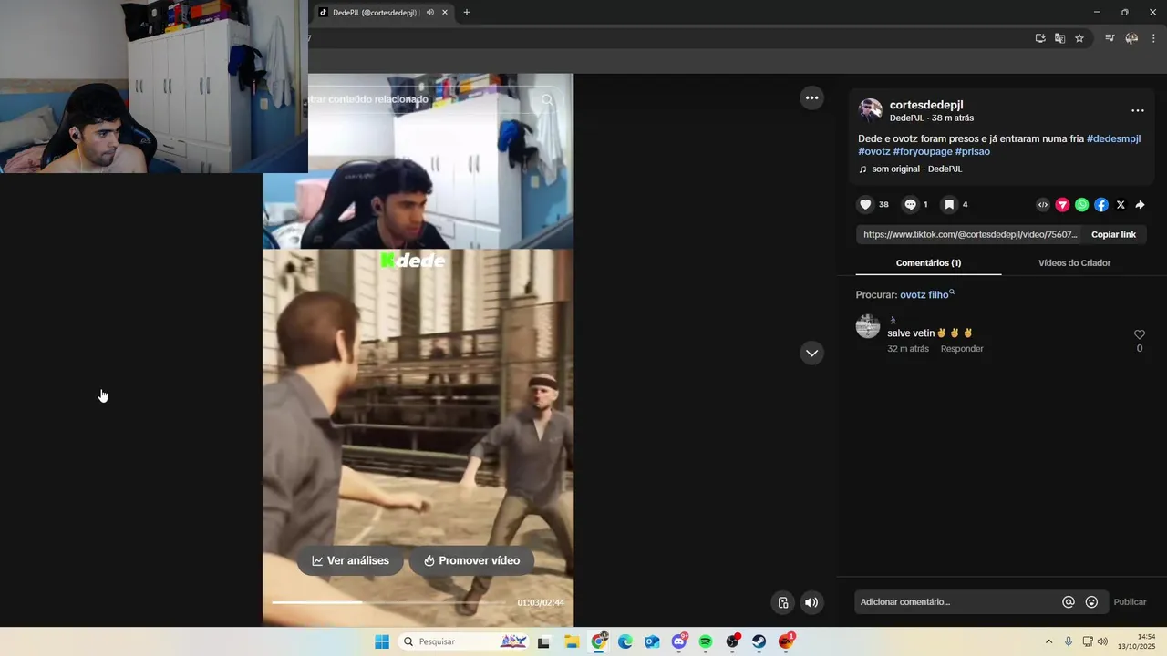Toggle the auto-scroll icon beside the volume button
This screenshot has height=656, width=1167.
click(x=782, y=602)
